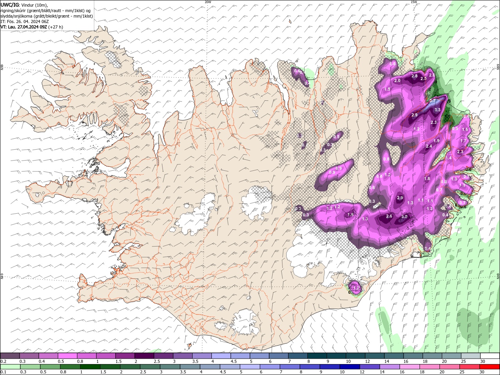This screenshot has width=500, height=375.
Task: Select lower legend swatch between 14 and 16
Action: pyautogui.click(x=389, y=367)
